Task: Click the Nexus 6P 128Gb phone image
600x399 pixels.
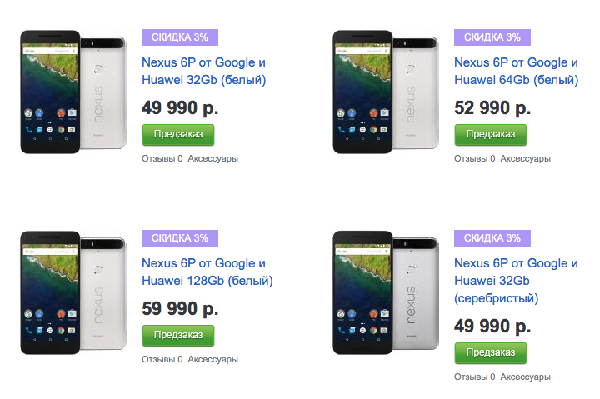Action: [x=73, y=292]
